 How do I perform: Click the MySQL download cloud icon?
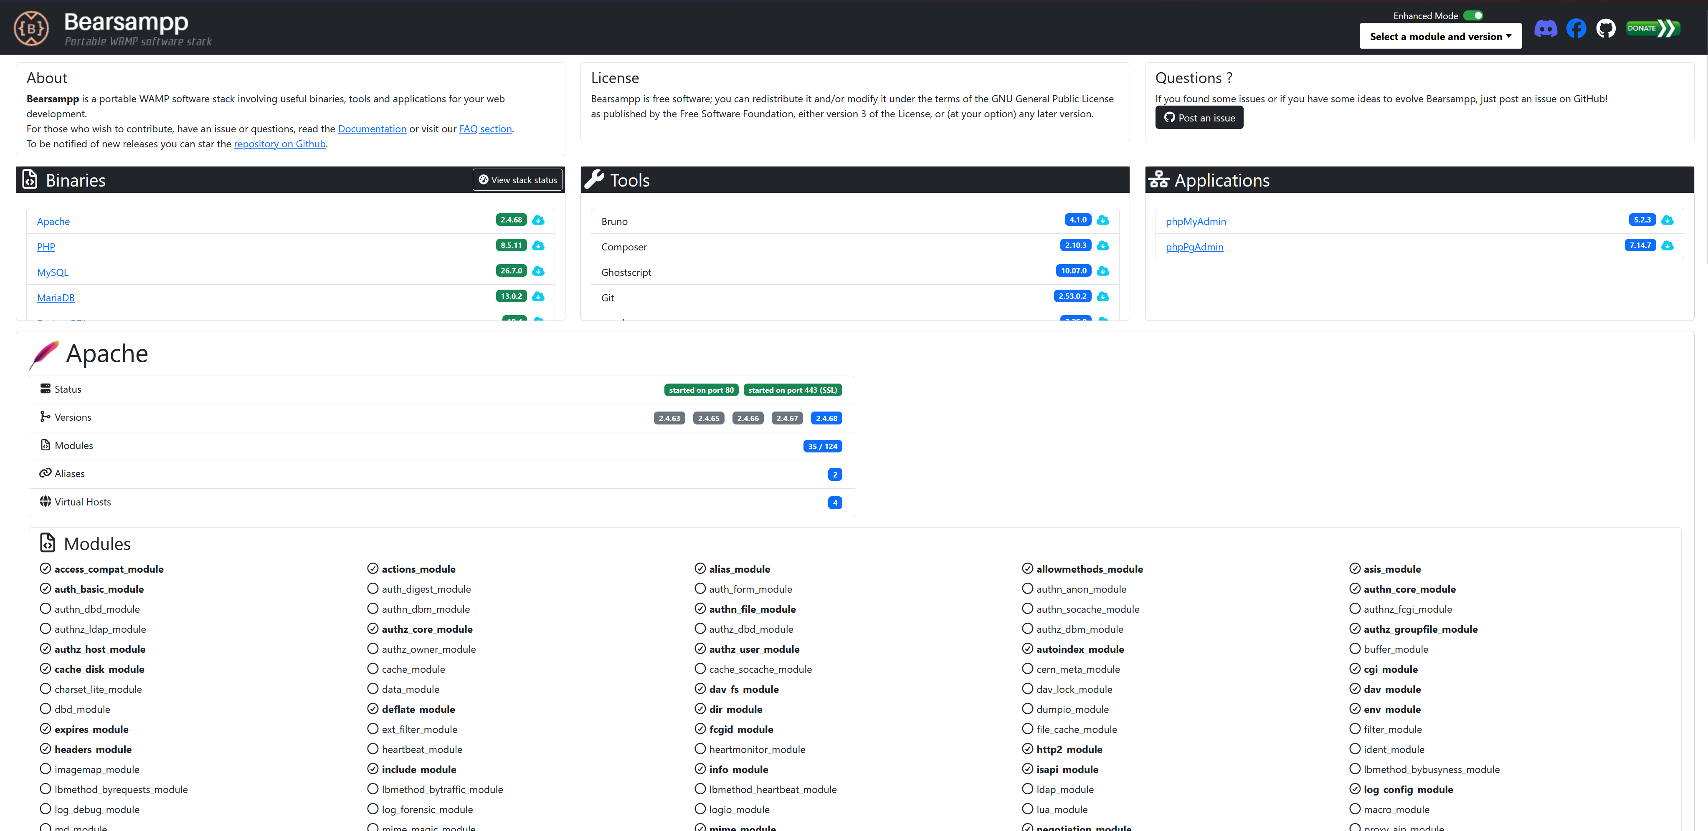pyautogui.click(x=538, y=271)
